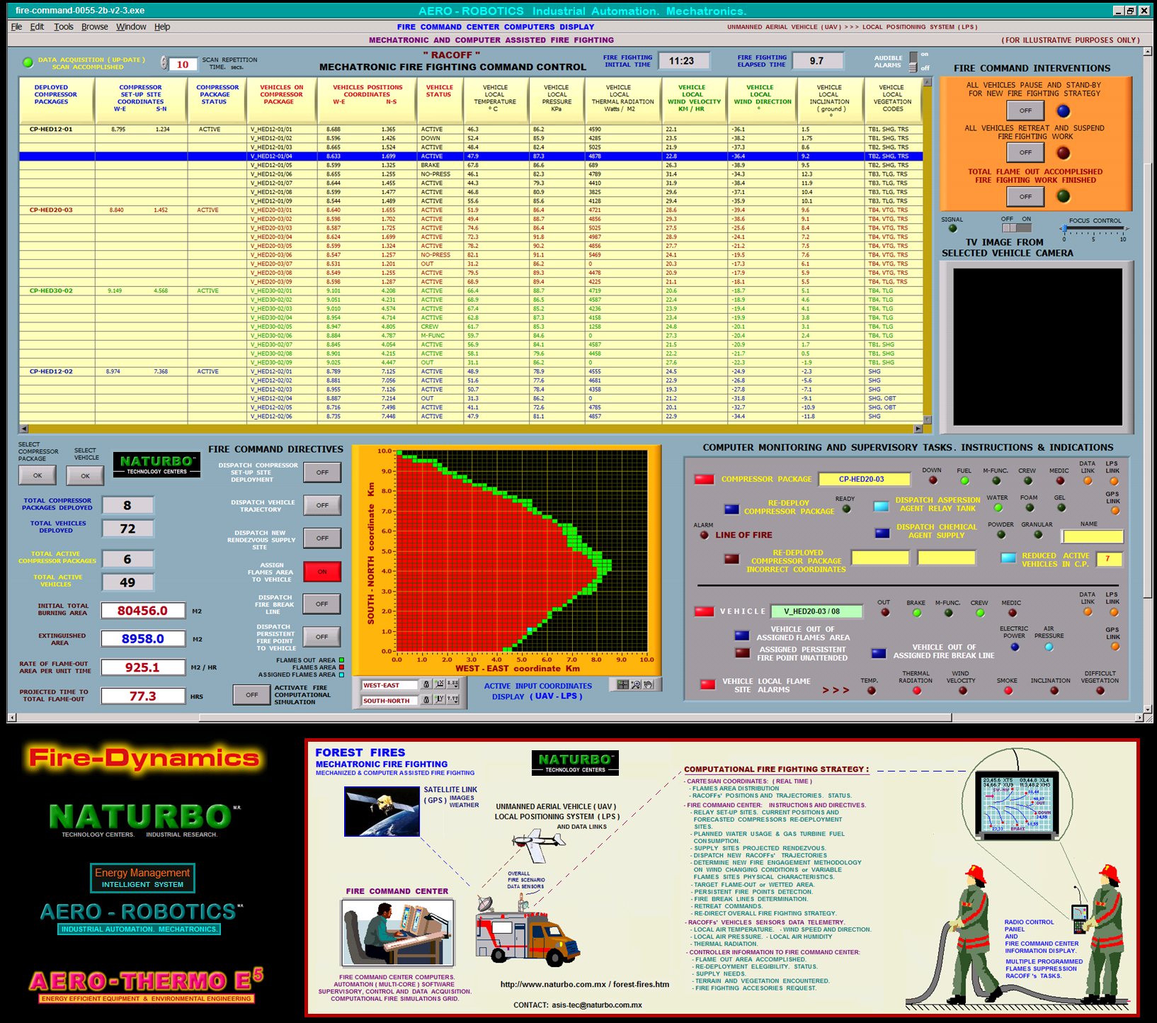Click the compressor Fuel status LED
Screen dimensions: 1157x1023
[964, 480]
